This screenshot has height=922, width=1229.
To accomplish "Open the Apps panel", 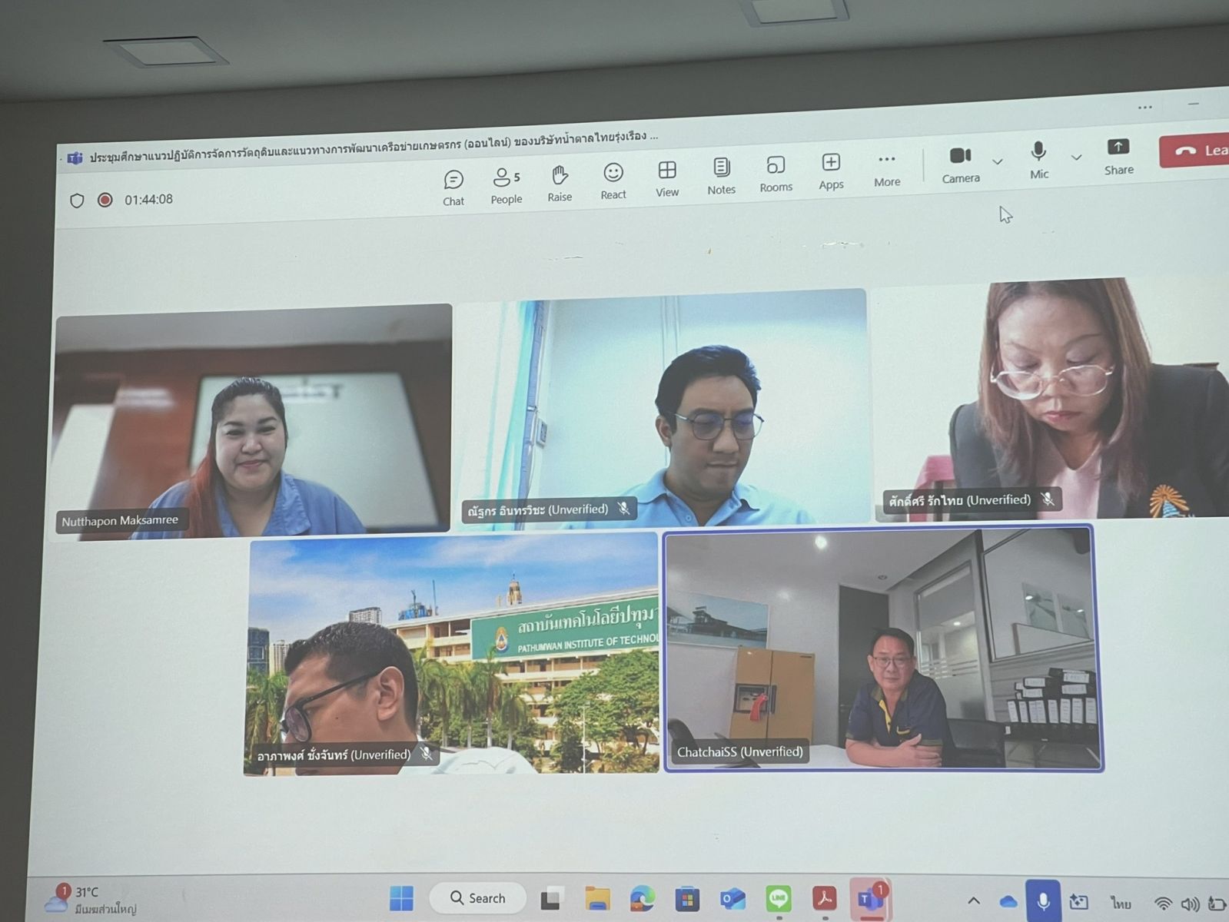I will [831, 171].
